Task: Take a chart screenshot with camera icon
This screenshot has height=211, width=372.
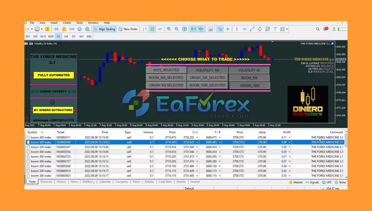Action: coord(210,29)
